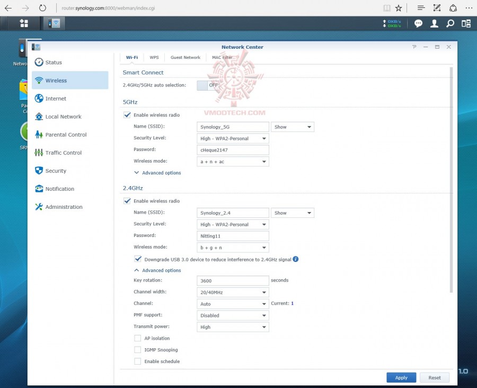Viewport: 477px width, 388px height.
Task: Switch to the Wi-Fi tab
Action: (x=132, y=57)
